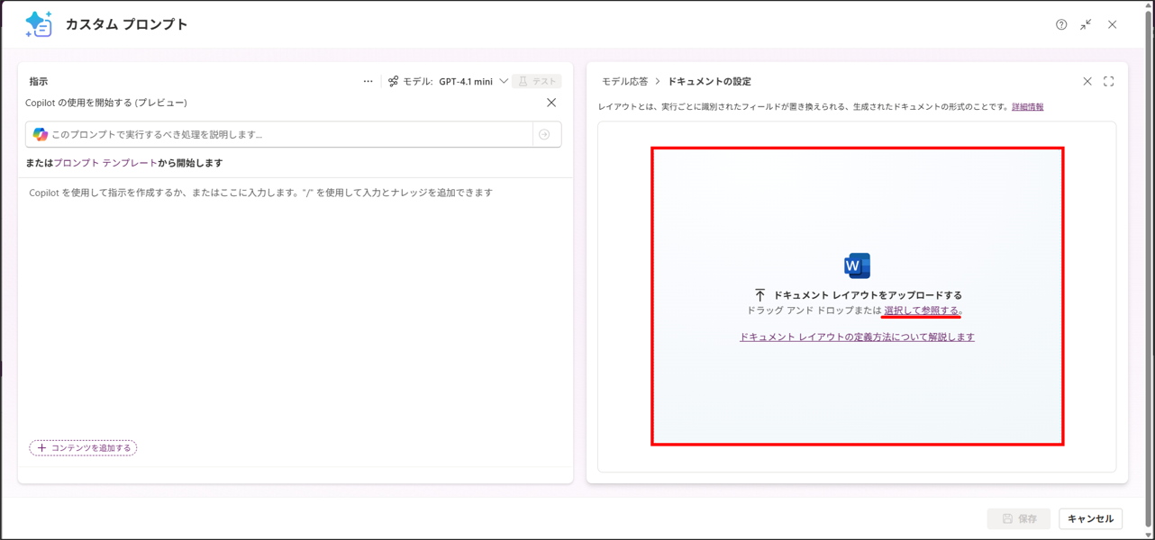Open the more options ellipsis in 指示 panel

368,81
